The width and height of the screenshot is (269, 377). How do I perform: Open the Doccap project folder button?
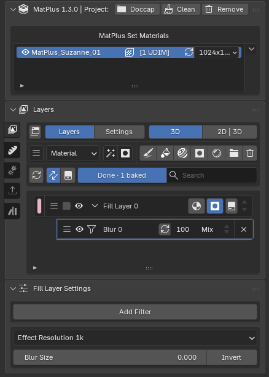point(137,9)
